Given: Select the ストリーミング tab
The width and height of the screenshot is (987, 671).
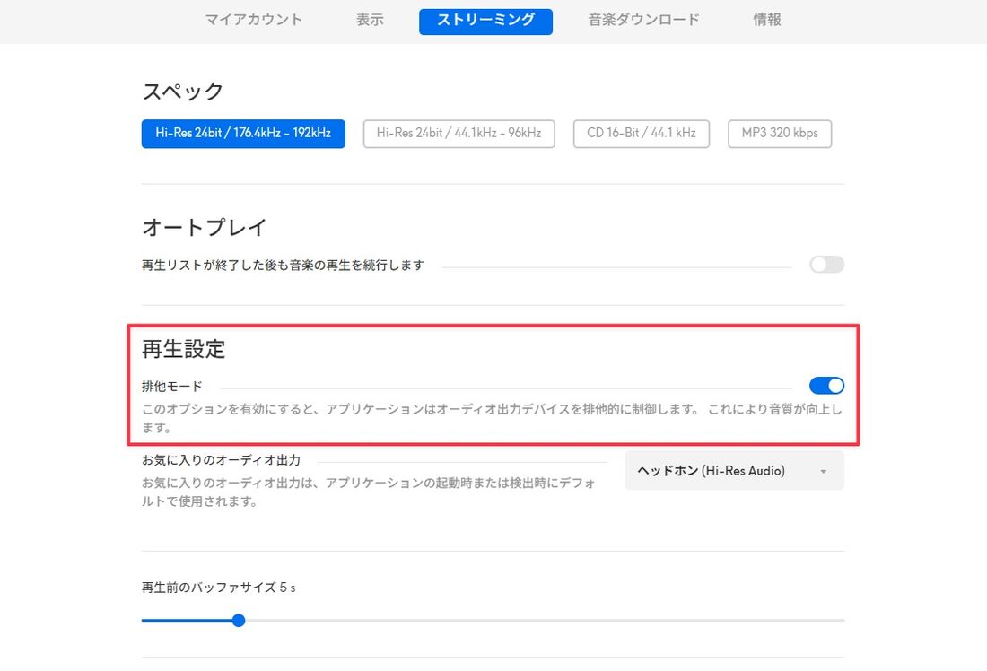Looking at the screenshot, I should coord(485,19).
